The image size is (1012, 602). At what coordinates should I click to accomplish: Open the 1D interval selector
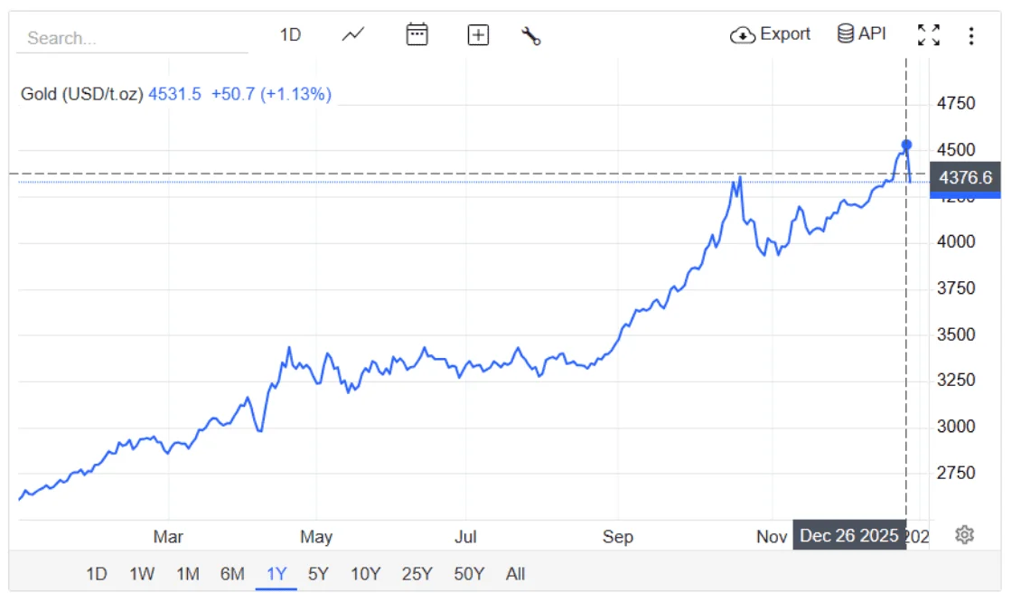coord(291,33)
